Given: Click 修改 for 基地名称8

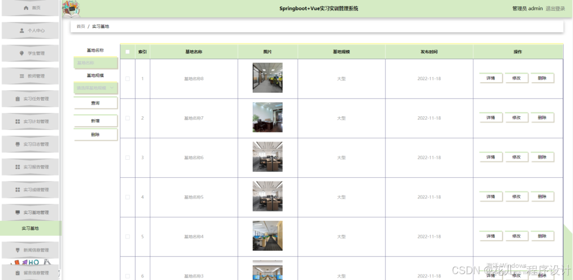Looking at the screenshot, I should pos(516,78).
